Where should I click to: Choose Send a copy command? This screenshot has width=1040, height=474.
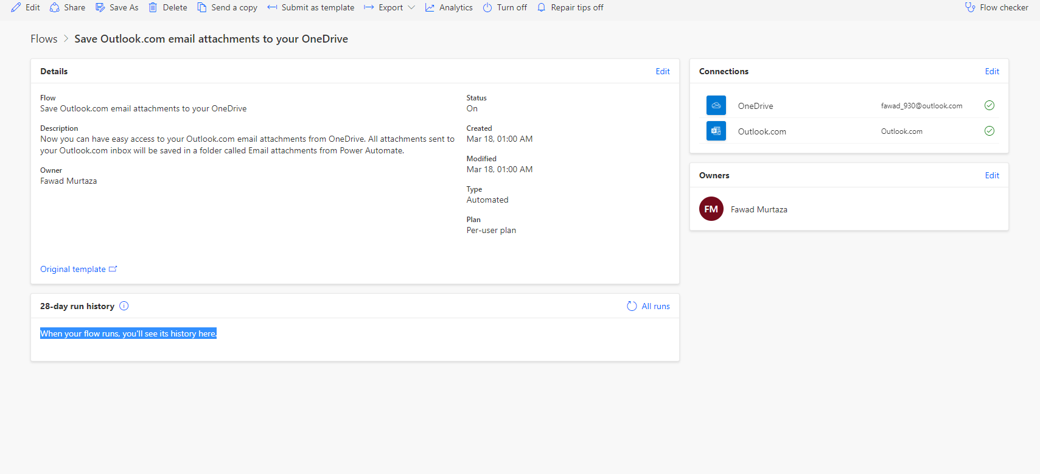pyautogui.click(x=227, y=7)
